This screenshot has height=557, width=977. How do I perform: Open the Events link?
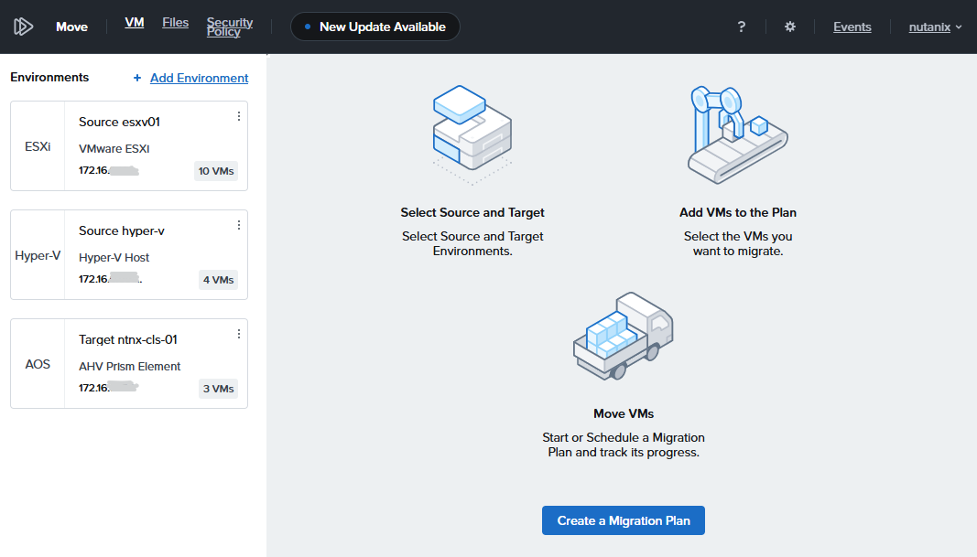pyautogui.click(x=852, y=27)
